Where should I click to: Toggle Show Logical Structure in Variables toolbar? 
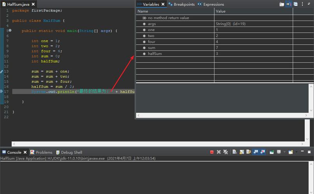[x=289, y=4]
